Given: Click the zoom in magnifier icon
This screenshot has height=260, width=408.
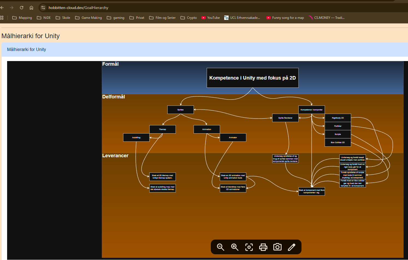Looking at the screenshot, I should pos(235,247).
